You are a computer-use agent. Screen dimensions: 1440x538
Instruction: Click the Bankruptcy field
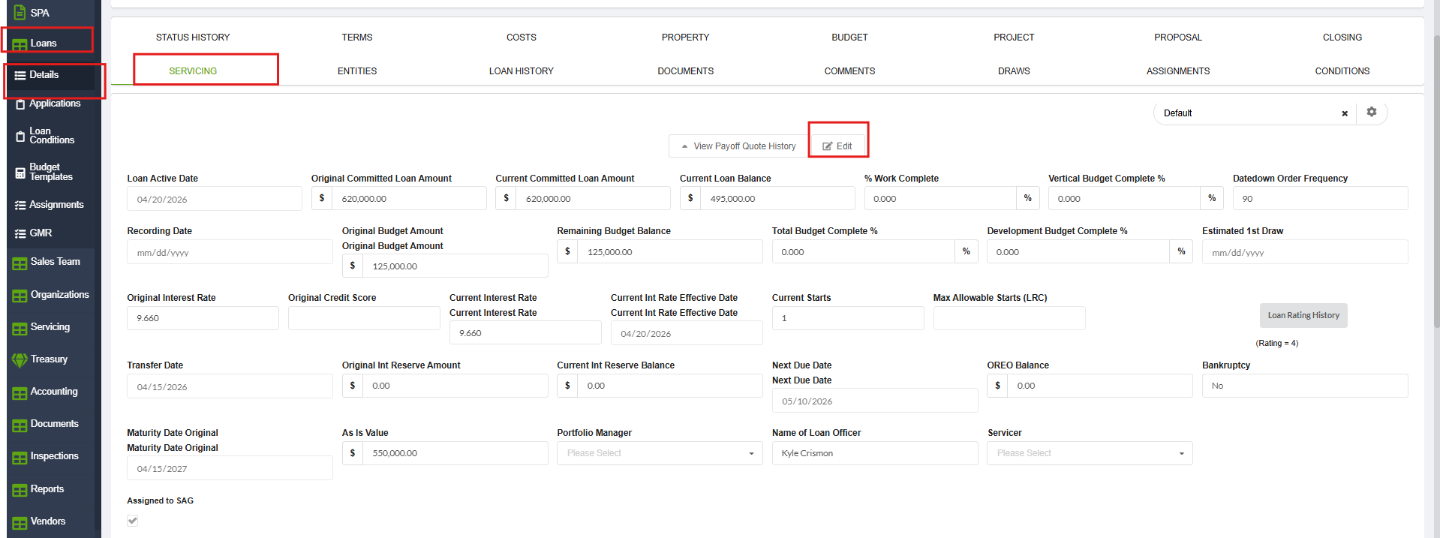tap(1305, 386)
